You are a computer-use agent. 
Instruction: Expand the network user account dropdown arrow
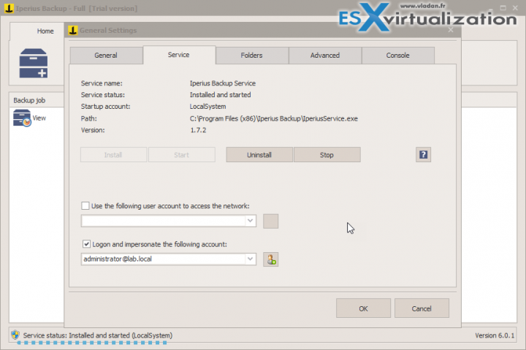tap(251, 221)
